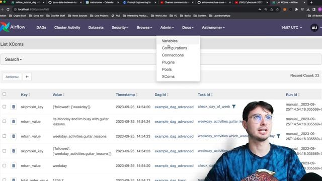Close the List XComs - Airflow tab
Image resolution: width=322 pixels, height=181 pixels.
tap(304, 3)
